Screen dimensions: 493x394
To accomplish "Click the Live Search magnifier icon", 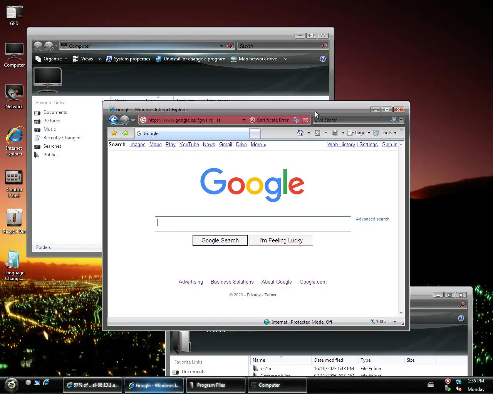I will tap(393, 120).
